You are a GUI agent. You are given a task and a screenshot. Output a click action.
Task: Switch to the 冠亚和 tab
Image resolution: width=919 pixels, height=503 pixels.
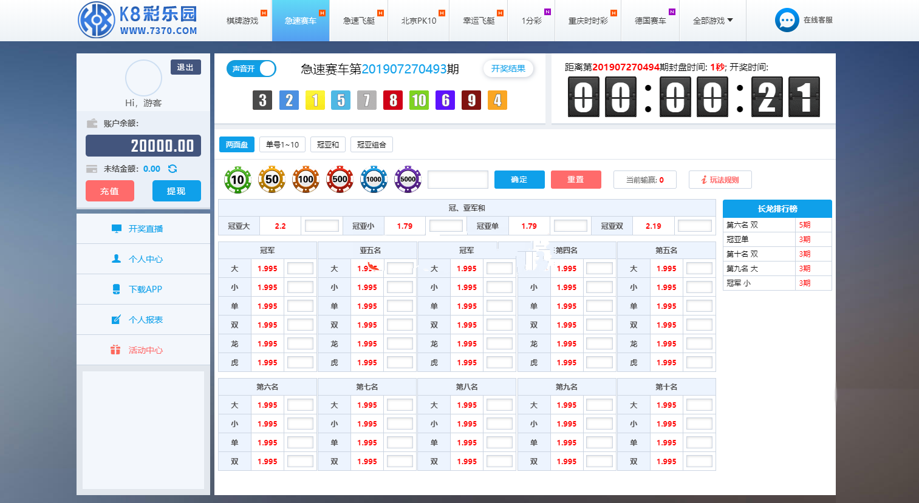[328, 144]
